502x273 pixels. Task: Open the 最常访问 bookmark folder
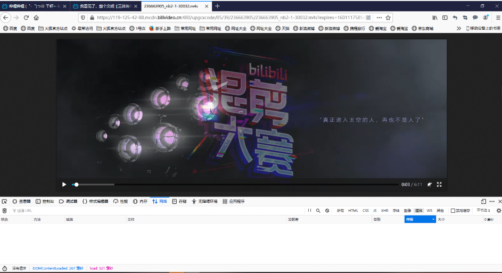click(x=83, y=29)
